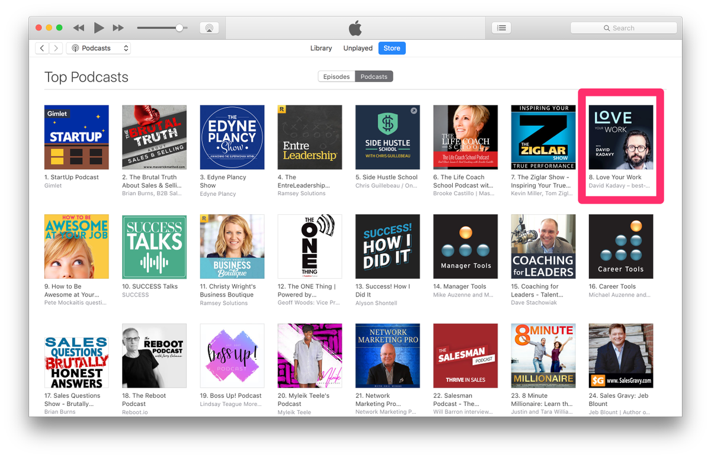Click the '8. Love Your Work' title
The image size is (711, 458).
tap(615, 177)
